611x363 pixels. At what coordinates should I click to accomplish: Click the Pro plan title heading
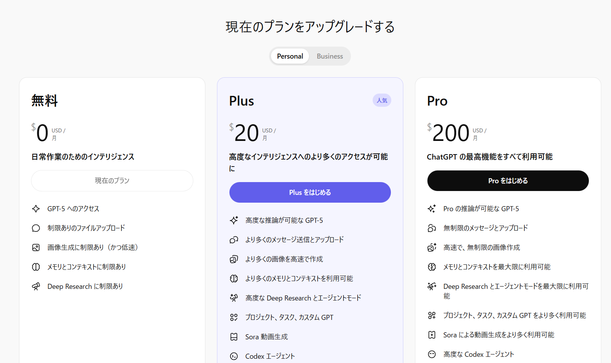437,101
